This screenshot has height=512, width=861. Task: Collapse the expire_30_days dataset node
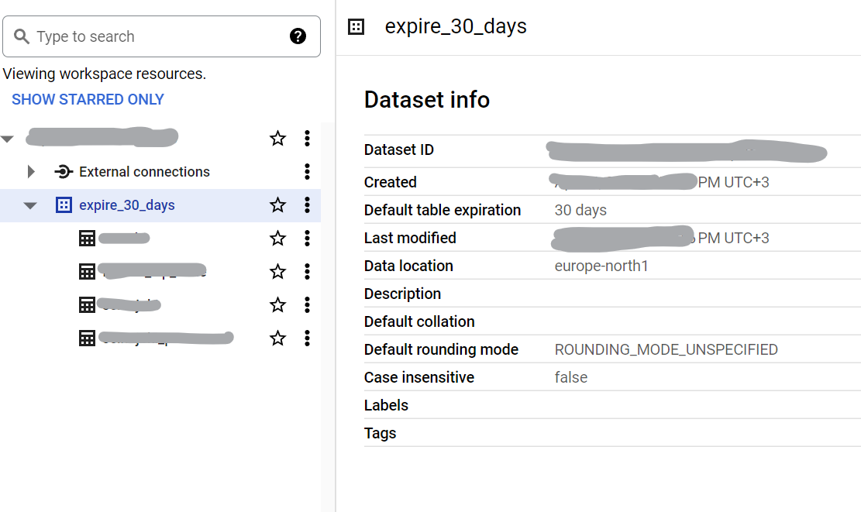pos(30,206)
